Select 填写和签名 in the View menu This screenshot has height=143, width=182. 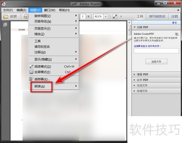[x=54, y=47]
